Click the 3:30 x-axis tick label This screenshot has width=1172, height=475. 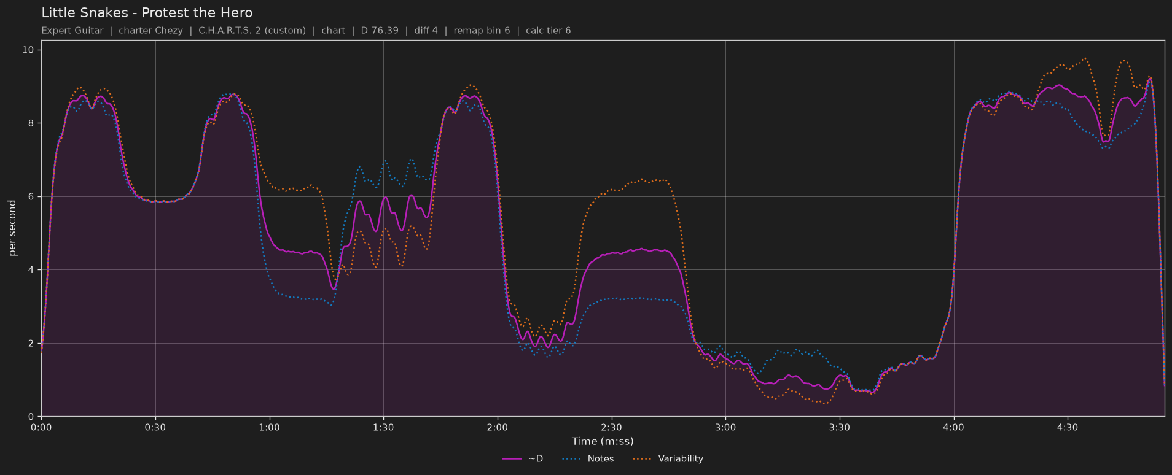click(840, 427)
